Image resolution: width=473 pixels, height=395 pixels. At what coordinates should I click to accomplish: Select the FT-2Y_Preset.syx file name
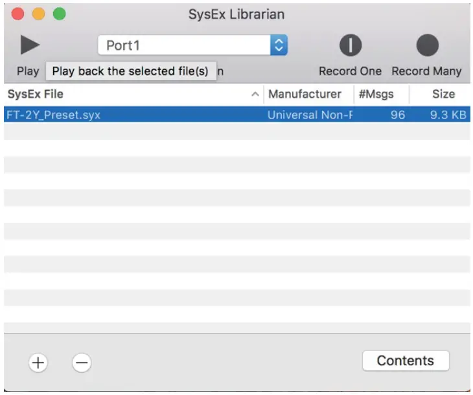(x=53, y=115)
